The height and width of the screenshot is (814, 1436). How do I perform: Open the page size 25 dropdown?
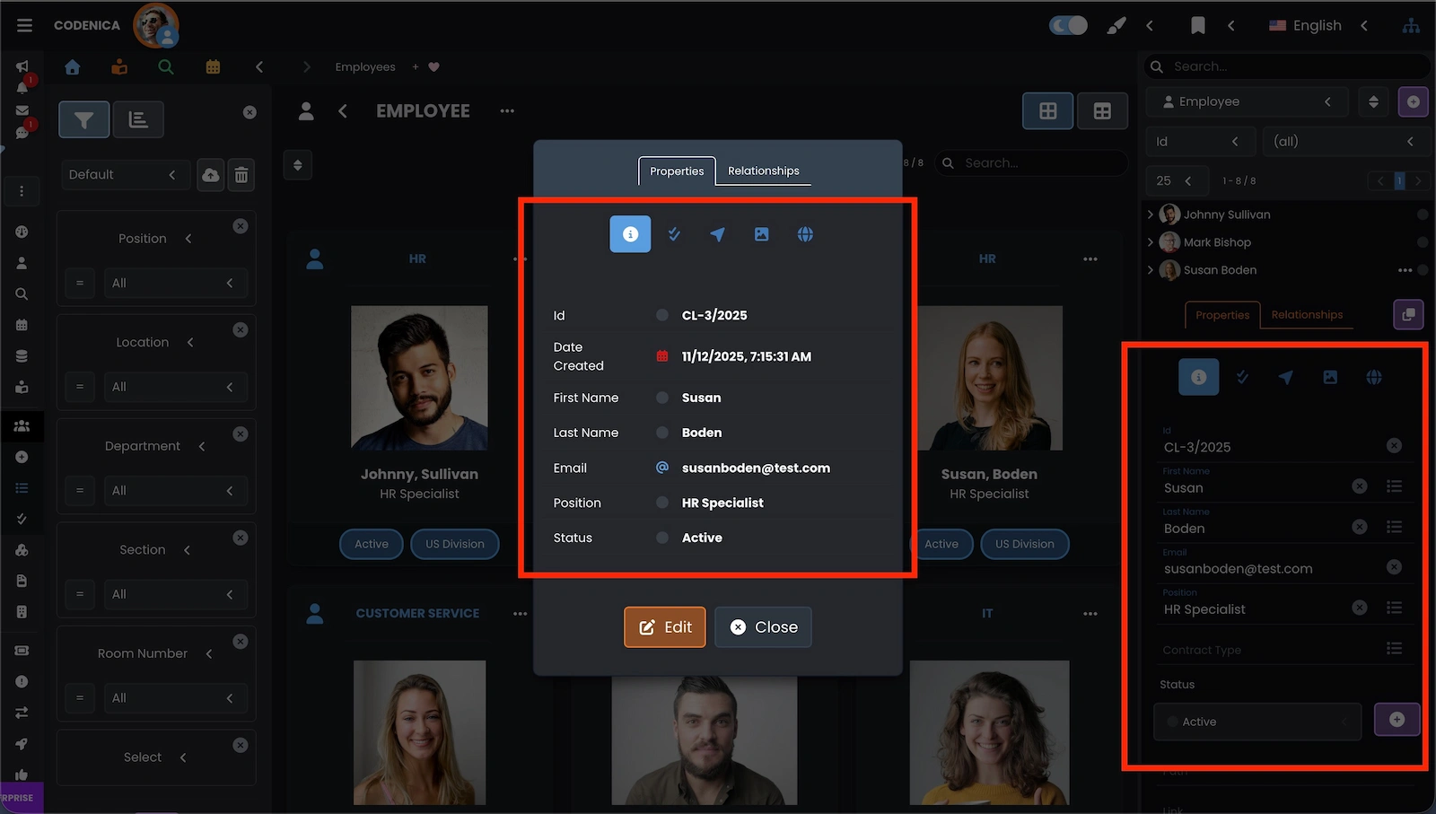click(x=1177, y=180)
